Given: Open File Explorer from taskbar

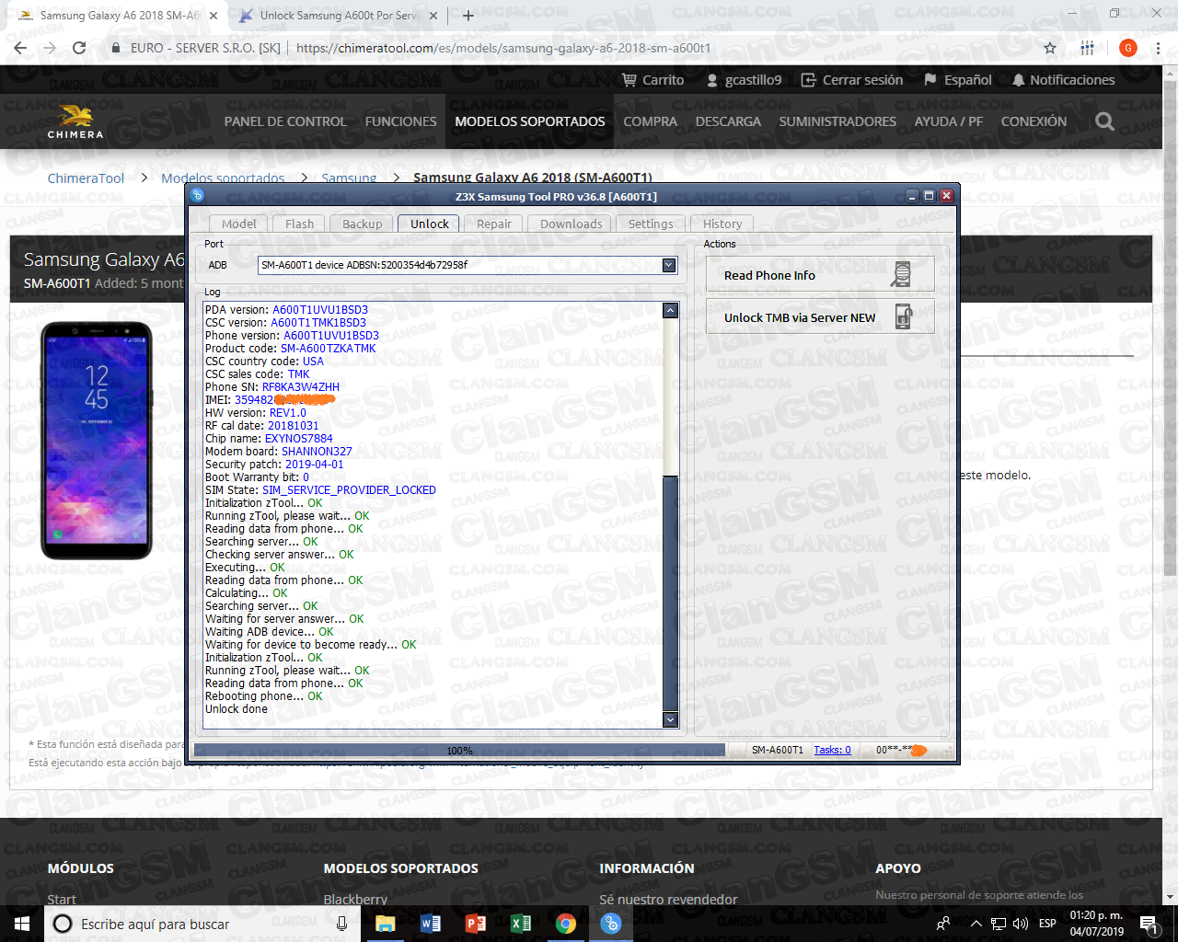Looking at the screenshot, I should (x=386, y=924).
